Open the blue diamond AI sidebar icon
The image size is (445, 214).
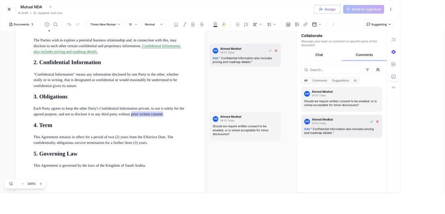[394, 52]
